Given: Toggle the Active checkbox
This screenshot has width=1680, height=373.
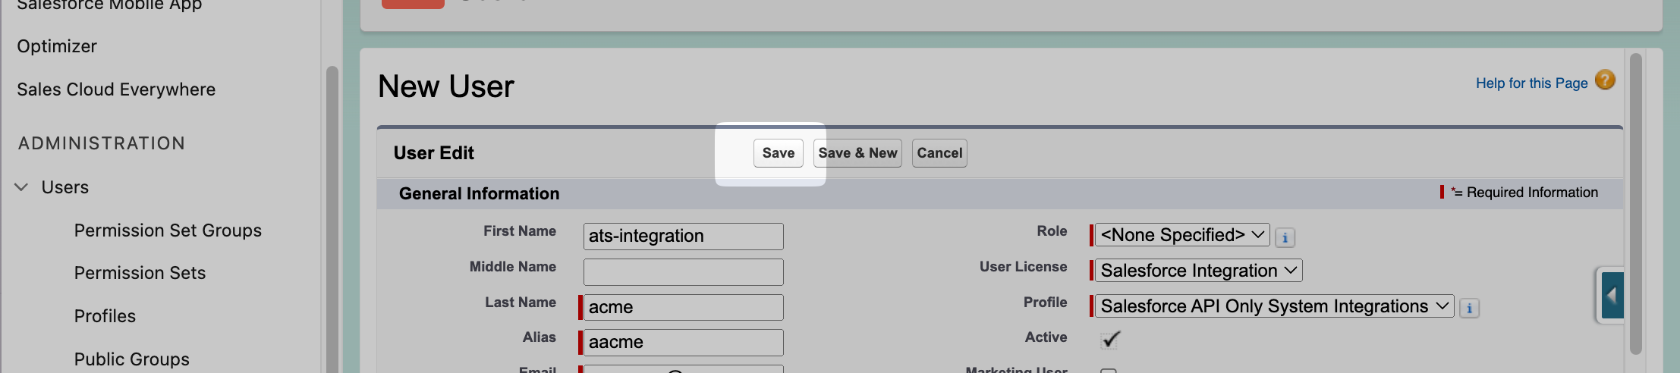Looking at the screenshot, I should pos(1110,339).
